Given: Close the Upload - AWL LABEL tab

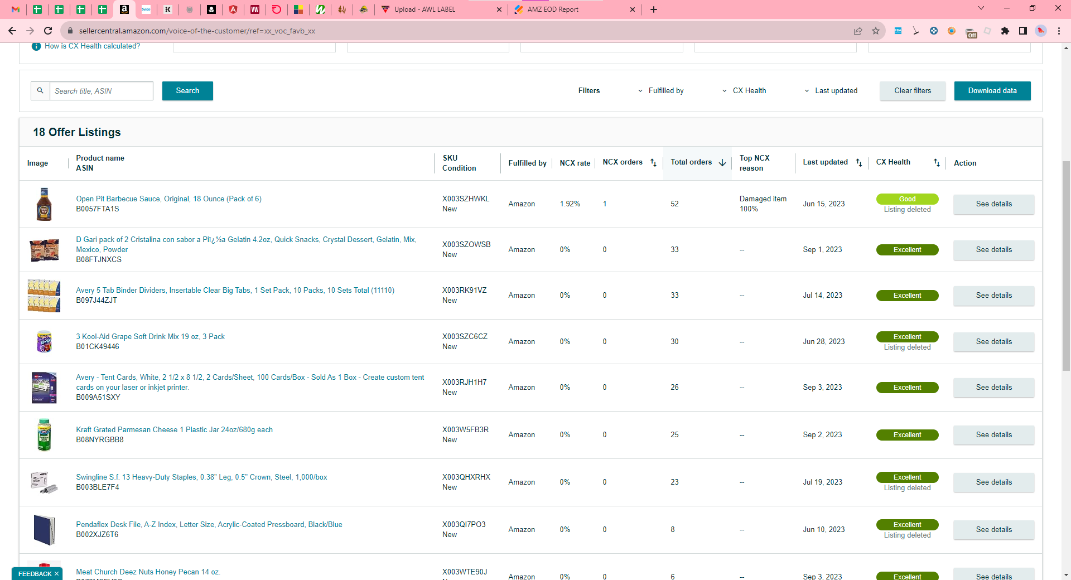Looking at the screenshot, I should (499, 9).
